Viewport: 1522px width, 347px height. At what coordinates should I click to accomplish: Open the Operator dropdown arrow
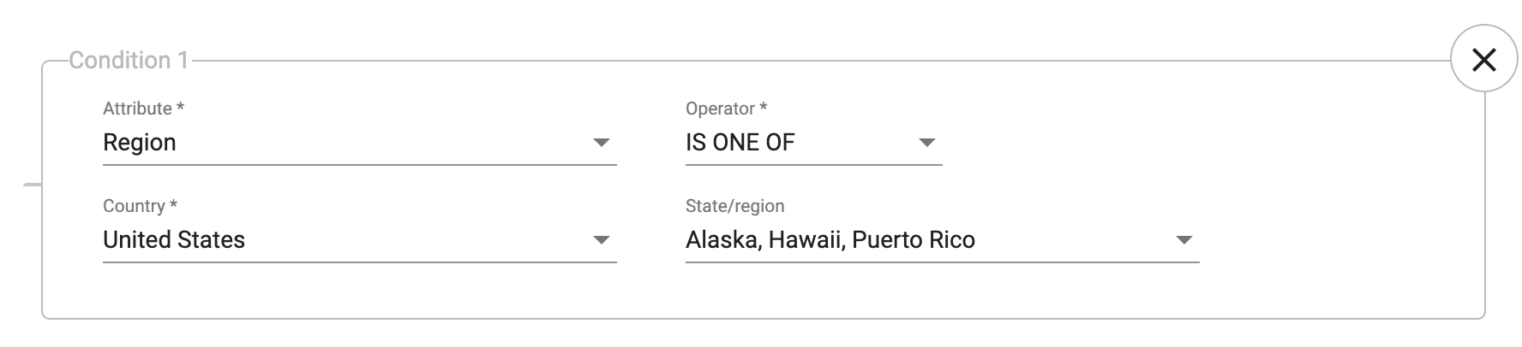[927, 143]
